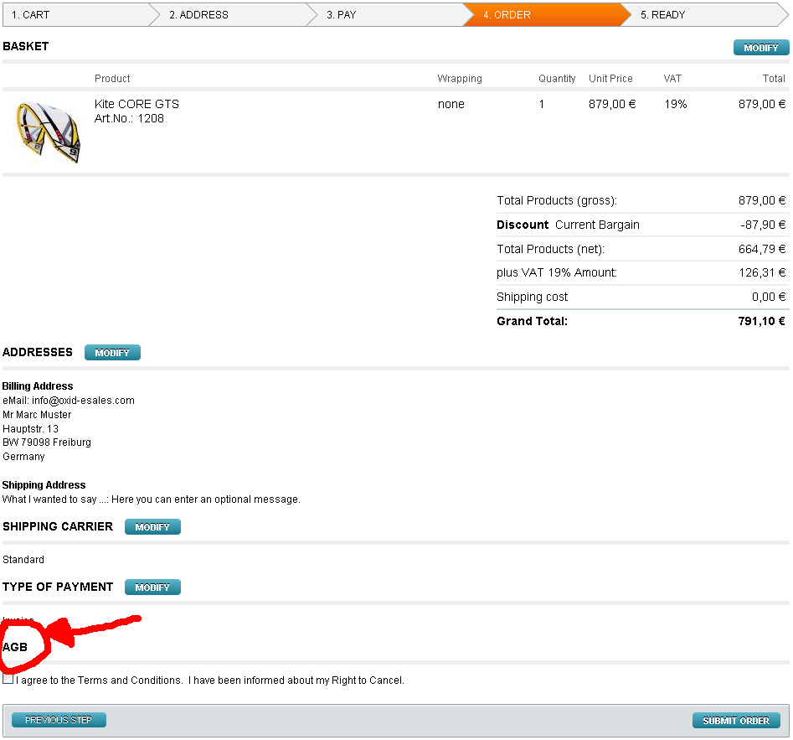Screen dimensions: 793x740
Task: Click the Grand Total amount 791,10 €
Action: (x=757, y=321)
